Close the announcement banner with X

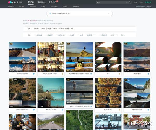pos(109,14)
